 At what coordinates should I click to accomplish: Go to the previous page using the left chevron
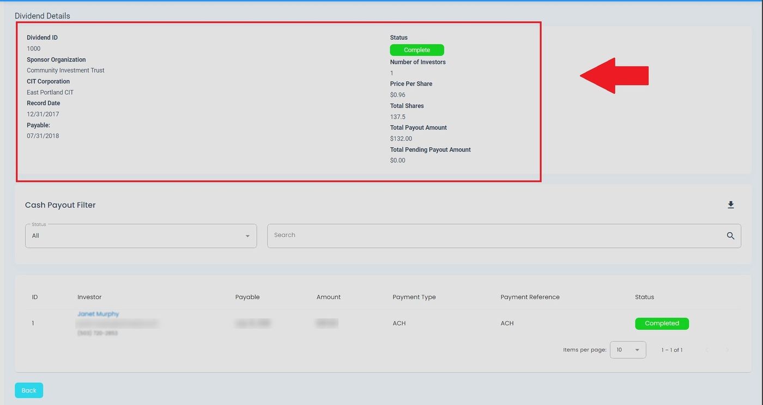pos(707,350)
